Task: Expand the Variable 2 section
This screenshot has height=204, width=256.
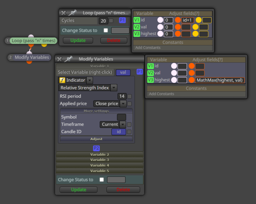Action: click(x=100, y=154)
